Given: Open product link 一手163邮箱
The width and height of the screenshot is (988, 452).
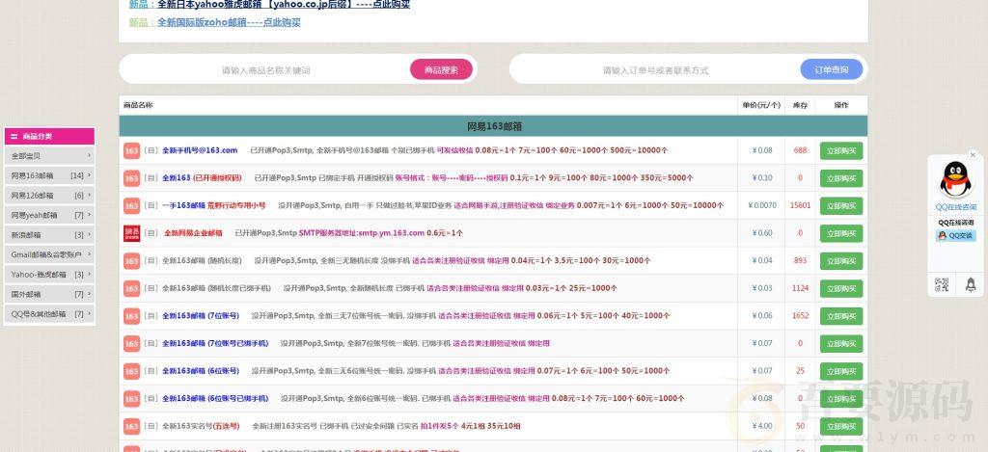Looking at the screenshot, I should [184, 206].
